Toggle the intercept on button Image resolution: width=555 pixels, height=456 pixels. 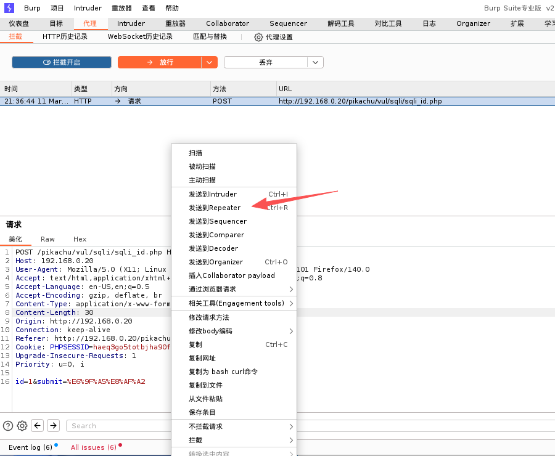click(x=62, y=62)
